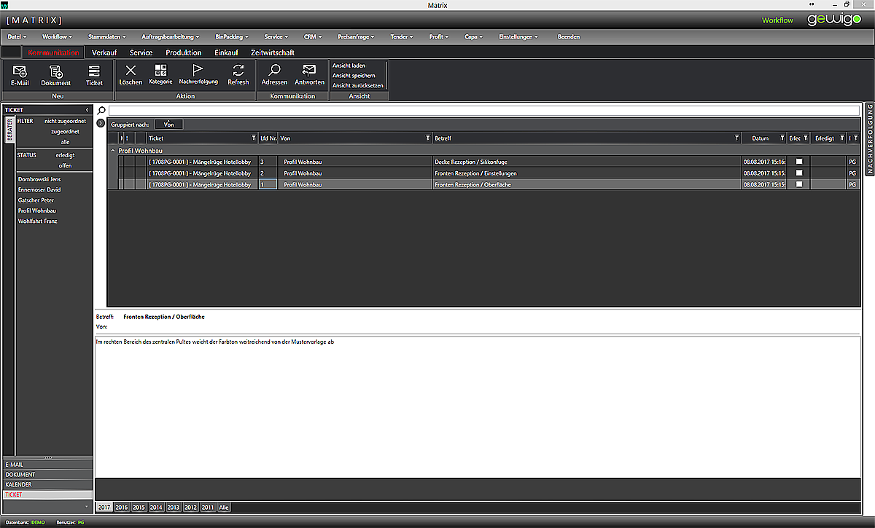
Task: Open filter on Betreff column header
Action: [737, 138]
